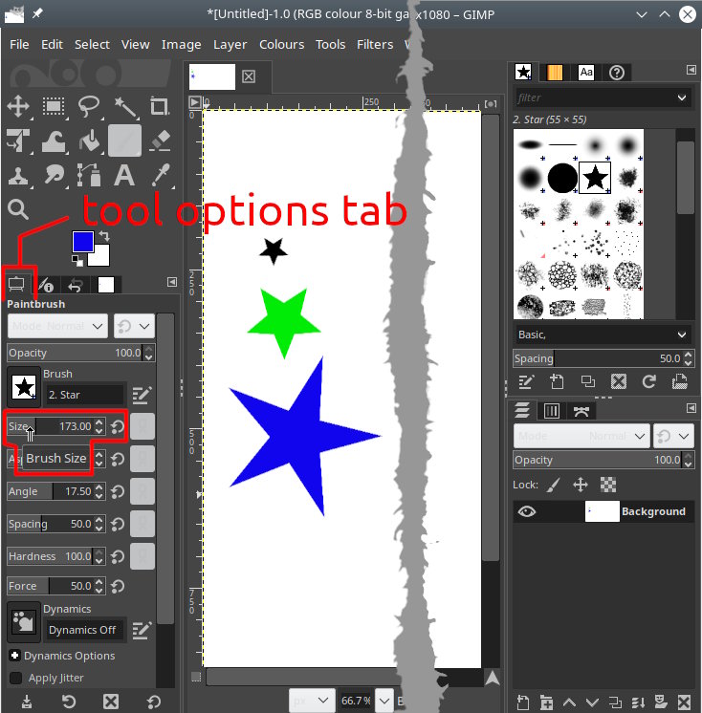Select the Rectangle Select tool
Viewport: 702px width, 713px height.
[54, 106]
